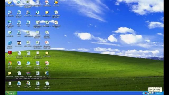Open the New Folder desktop icon
This screenshot has height=95, width=169.
(x=10, y=73)
